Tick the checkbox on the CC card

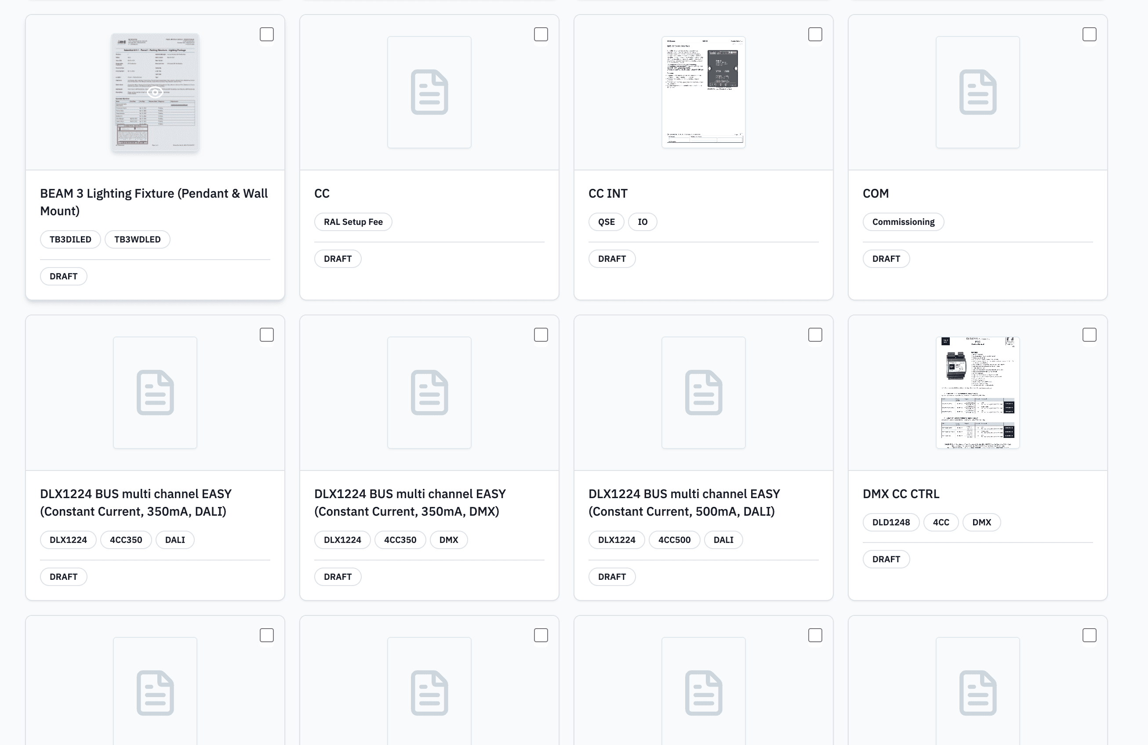pos(541,34)
